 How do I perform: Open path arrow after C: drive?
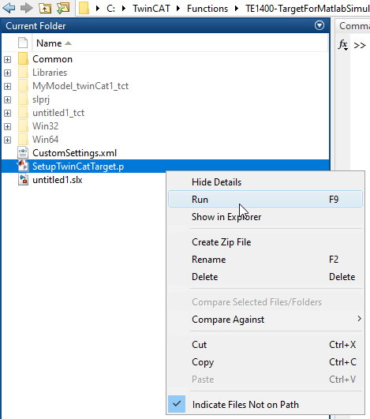(124, 9)
